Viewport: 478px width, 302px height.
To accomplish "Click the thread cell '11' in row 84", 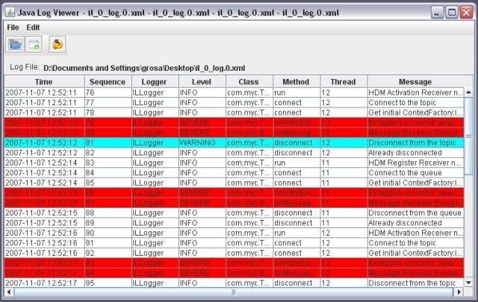I will coord(344,173).
